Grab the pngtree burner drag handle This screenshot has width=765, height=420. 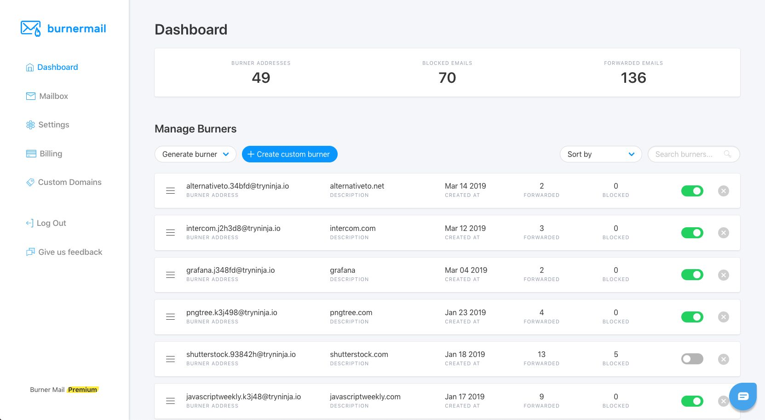tap(170, 317)
